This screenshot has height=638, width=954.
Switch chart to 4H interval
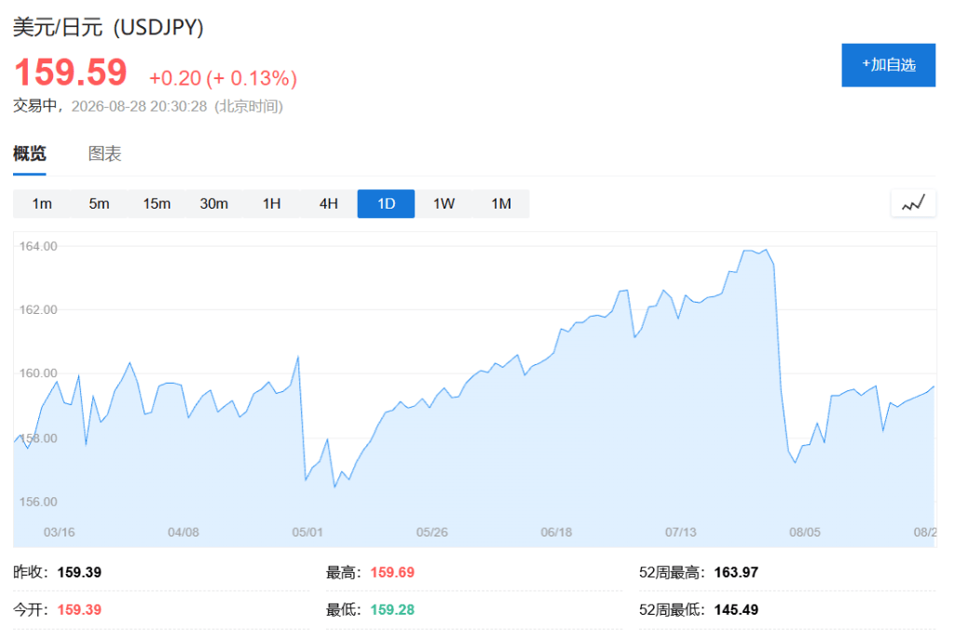coord(329,204)
